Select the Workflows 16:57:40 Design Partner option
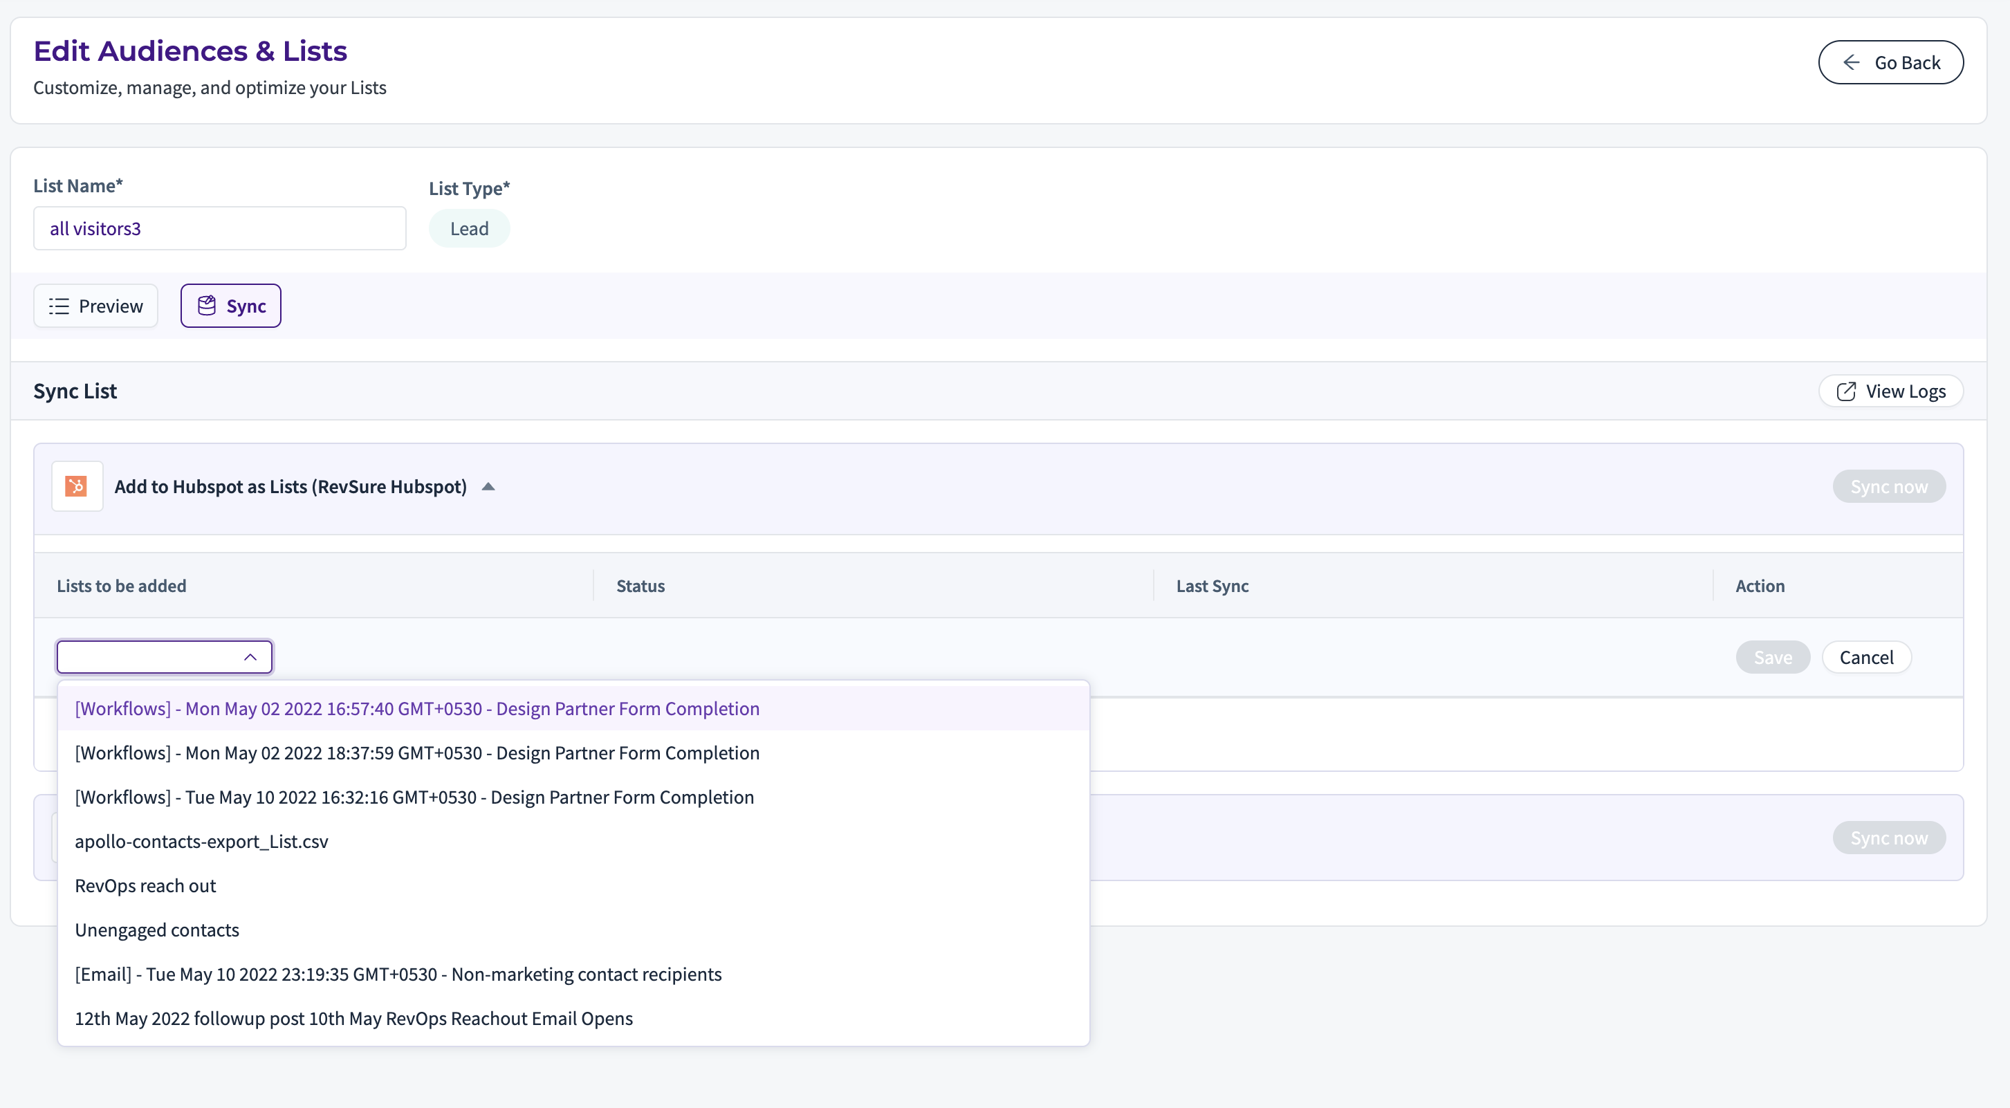Viewport: 2010px width, 1108px height. coord(573,708)
